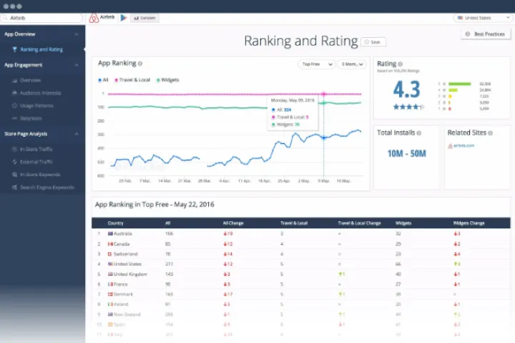
Task: Click the info icon beside Total Installs
Action: (x=417, y=132)
